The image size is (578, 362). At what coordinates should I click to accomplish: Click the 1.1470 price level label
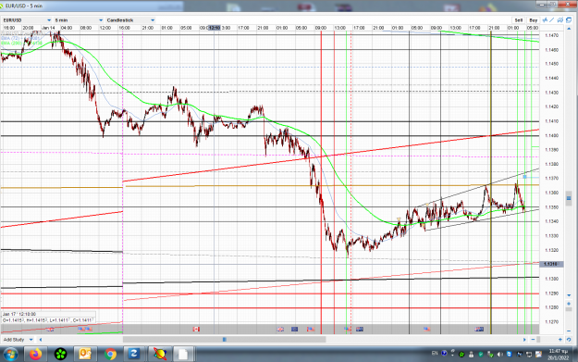click(x=552, y=35)
